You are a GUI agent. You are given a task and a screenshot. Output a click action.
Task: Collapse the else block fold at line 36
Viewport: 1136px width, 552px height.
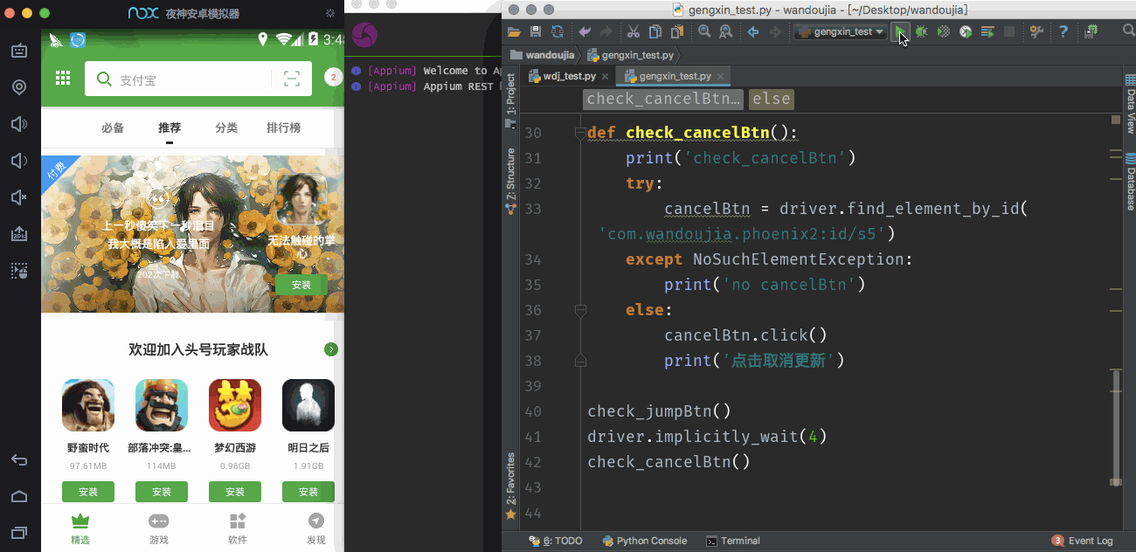pos(579,310)
